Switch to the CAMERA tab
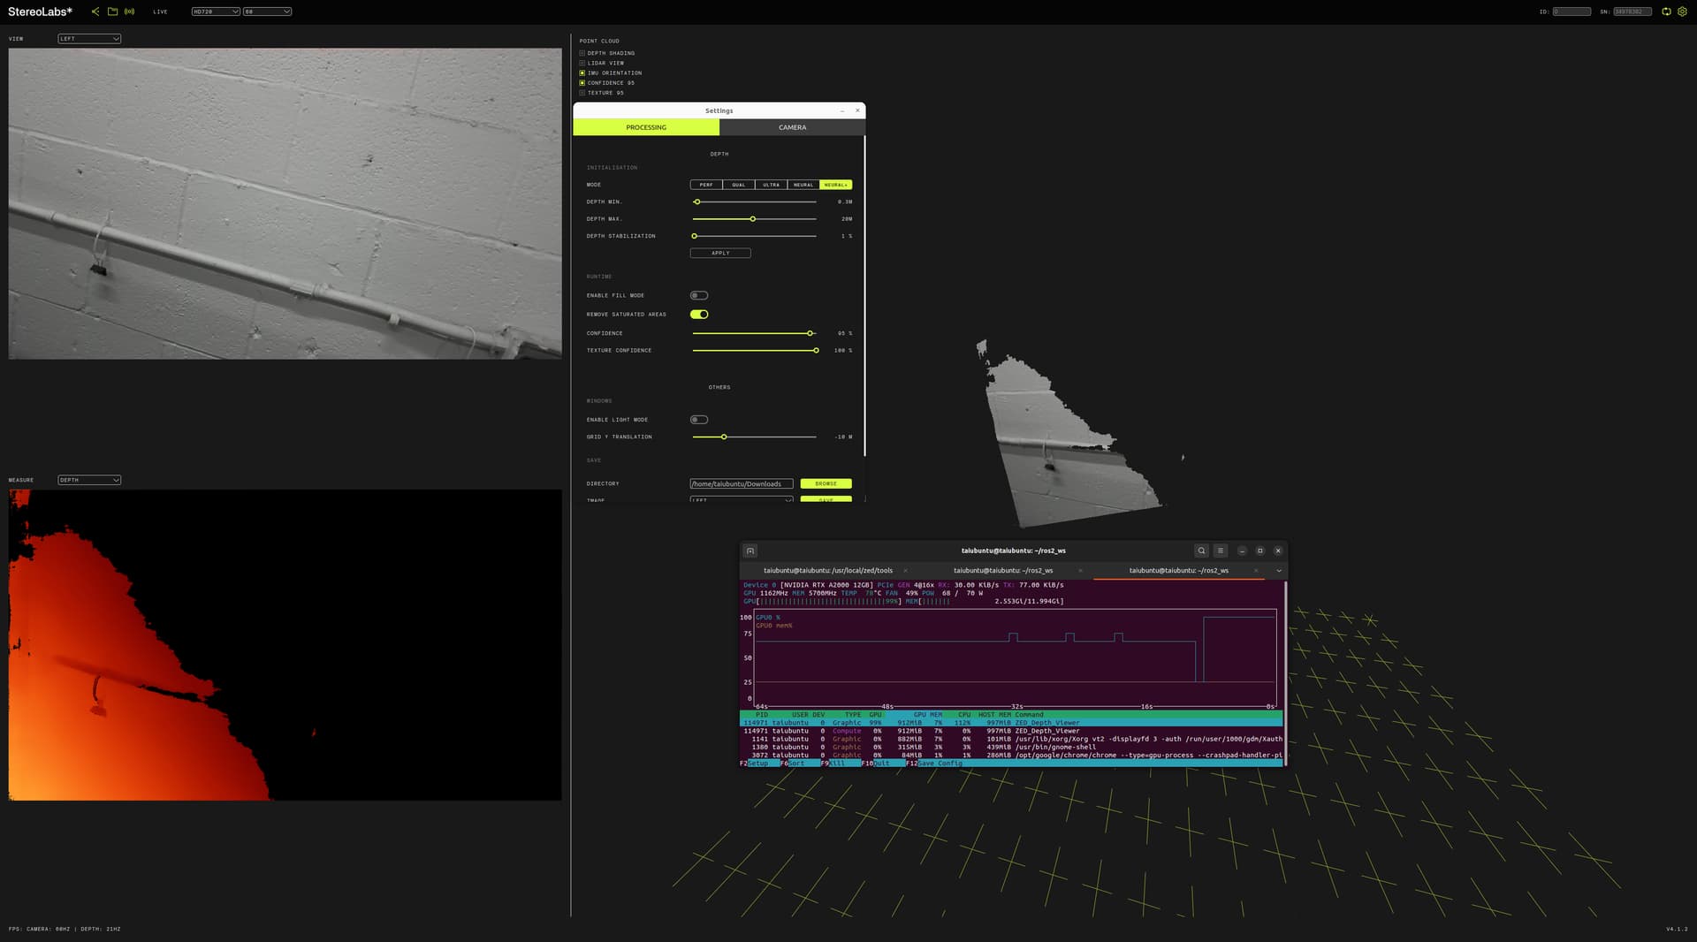Image resolution: width=1697 pixels, height=942 pixels. [792, 127]
